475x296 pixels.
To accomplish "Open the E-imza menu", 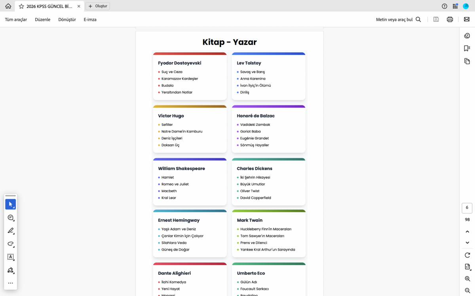I will pos(90,19).
